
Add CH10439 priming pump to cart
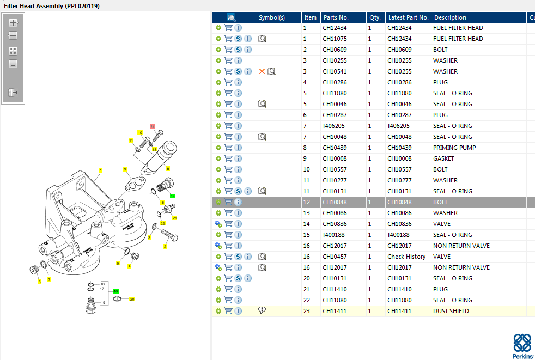(228, 148)
